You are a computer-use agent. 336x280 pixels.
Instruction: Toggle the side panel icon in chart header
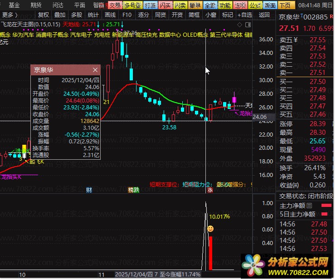(x=248, y=25)
